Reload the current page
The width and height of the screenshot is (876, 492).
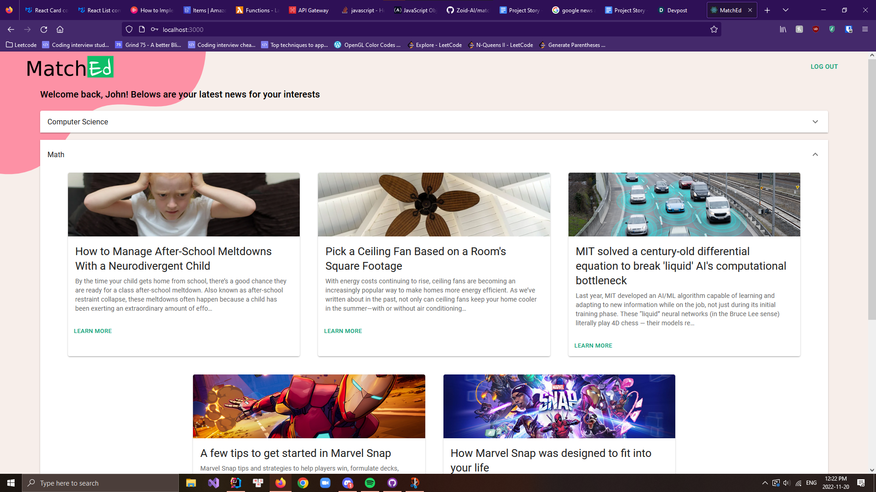coord(44,30)
